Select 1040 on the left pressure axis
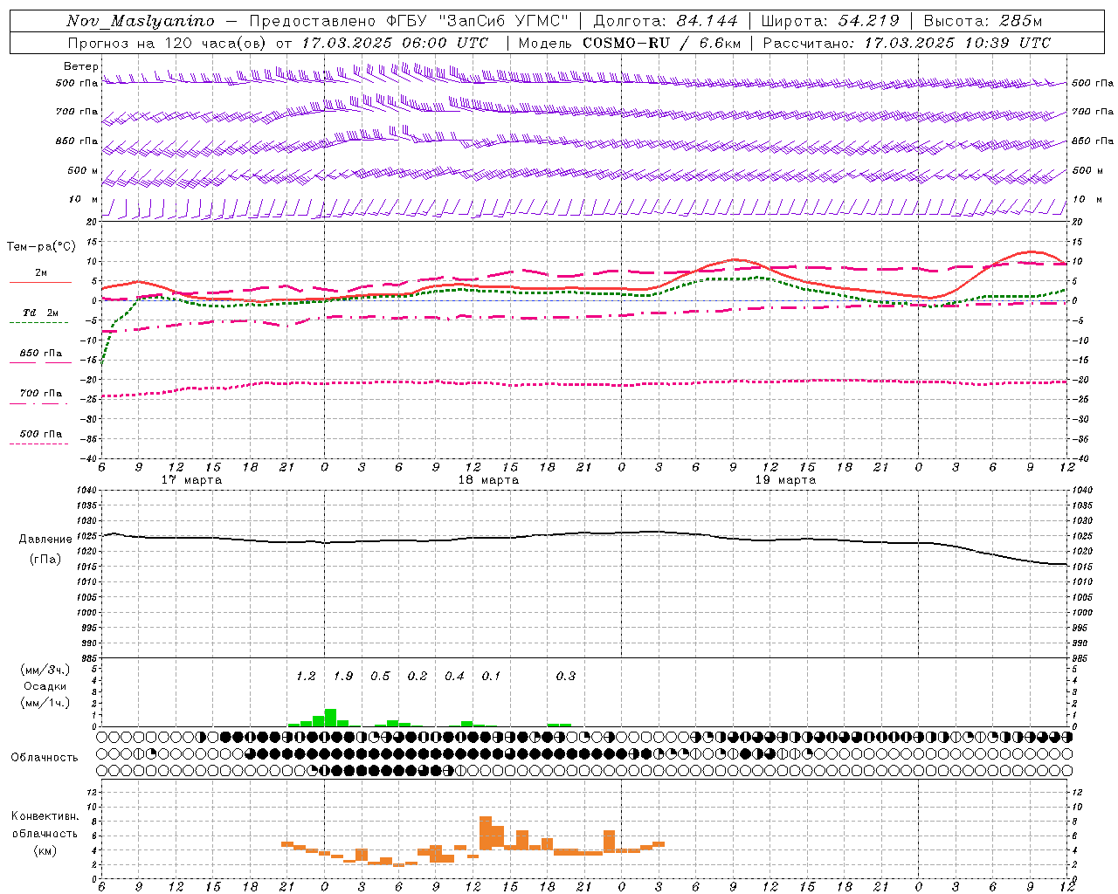The height and width of the screenshot is (894, 1118). click(x=86, y=490)
